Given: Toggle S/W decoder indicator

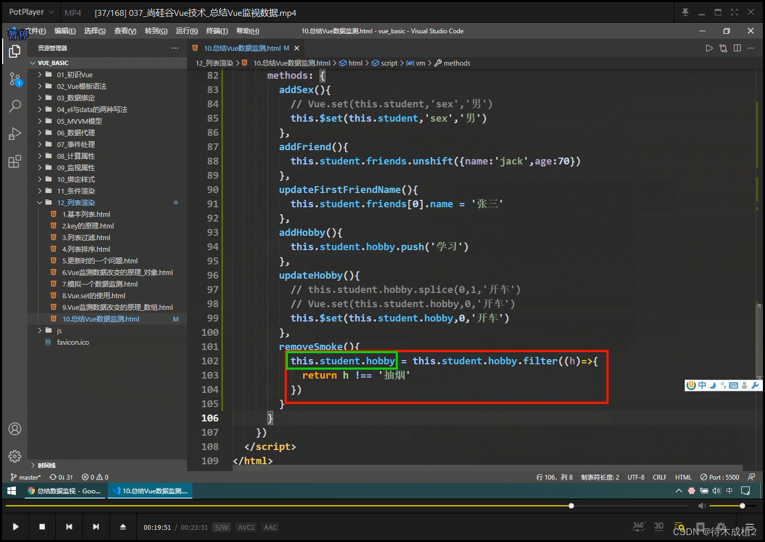Looking at the screenshot, I should pyautogui.click(x=222, y=527).
